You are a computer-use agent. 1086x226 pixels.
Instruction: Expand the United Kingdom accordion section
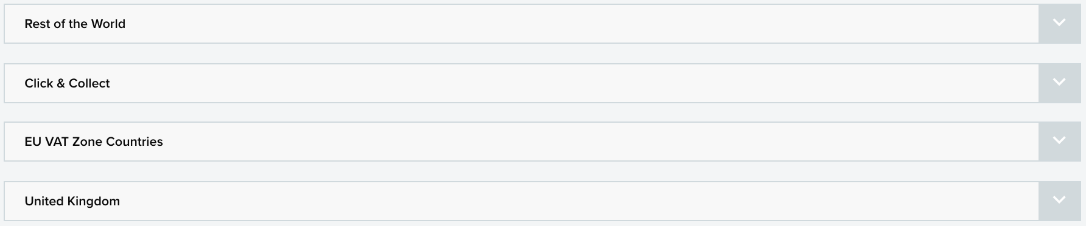pos(542,201)
